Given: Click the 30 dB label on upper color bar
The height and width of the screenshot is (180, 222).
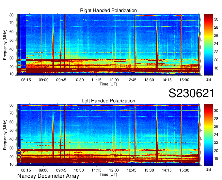Looking at the screenshot, I should pos(216,19).
